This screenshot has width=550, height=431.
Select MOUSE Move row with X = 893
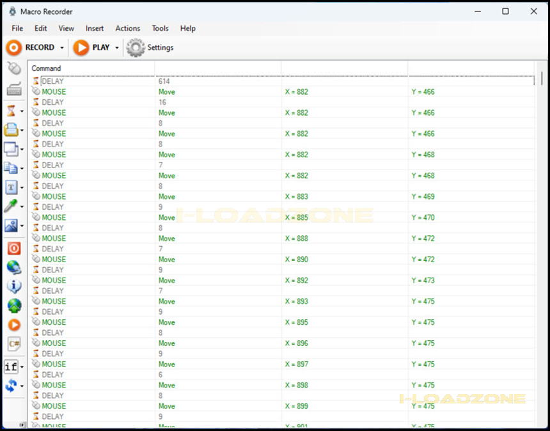[281, 301]
